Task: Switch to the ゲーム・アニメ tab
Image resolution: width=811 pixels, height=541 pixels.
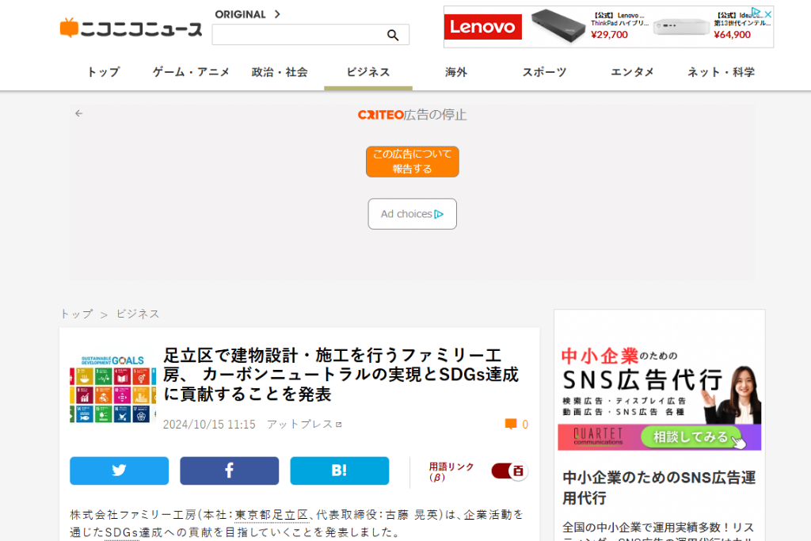Action: coord(191,72)
